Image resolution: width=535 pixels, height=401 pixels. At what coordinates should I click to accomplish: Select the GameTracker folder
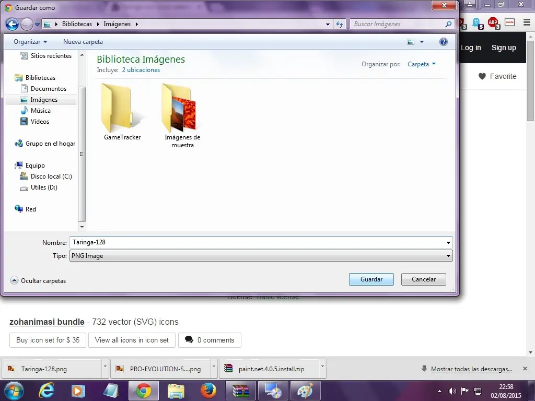pos(122,113)
